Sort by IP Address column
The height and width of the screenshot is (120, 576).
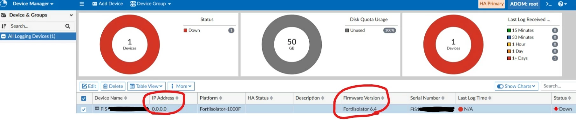coord(165,98)
